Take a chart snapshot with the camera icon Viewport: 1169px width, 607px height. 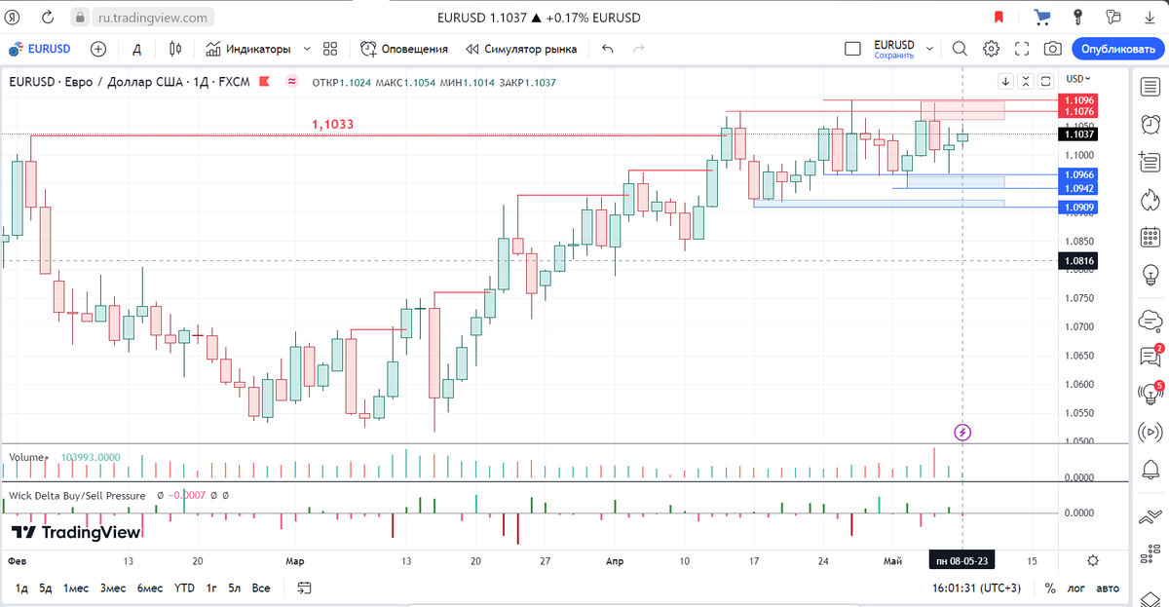[1052, 48]
